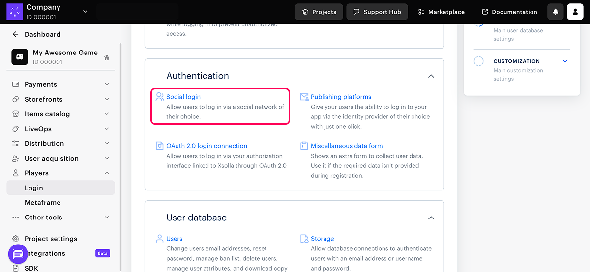This screenshot has height=272, width=590.
Task: Click the home icon beside My Awesome Game
Action: click(x=107, y=58)
